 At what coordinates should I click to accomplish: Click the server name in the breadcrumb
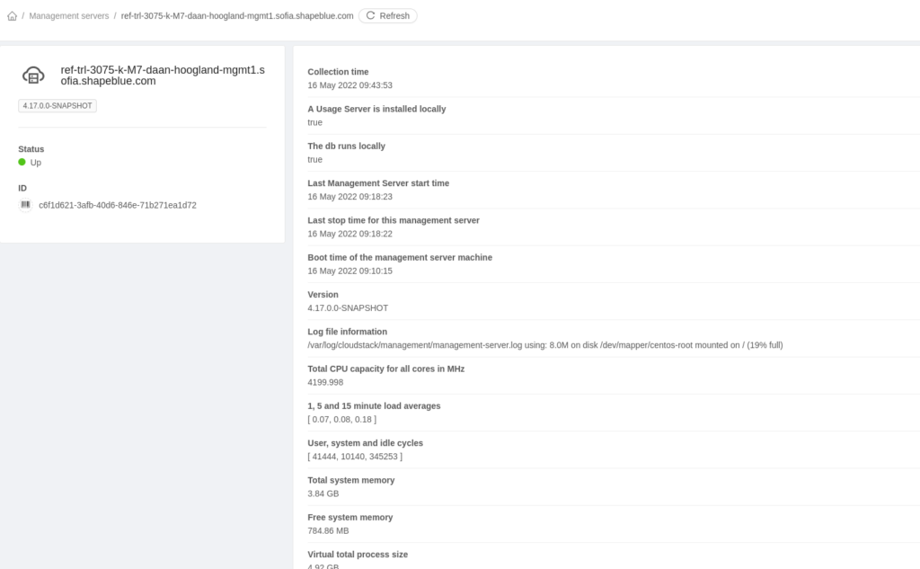click(x=236, y=15)
